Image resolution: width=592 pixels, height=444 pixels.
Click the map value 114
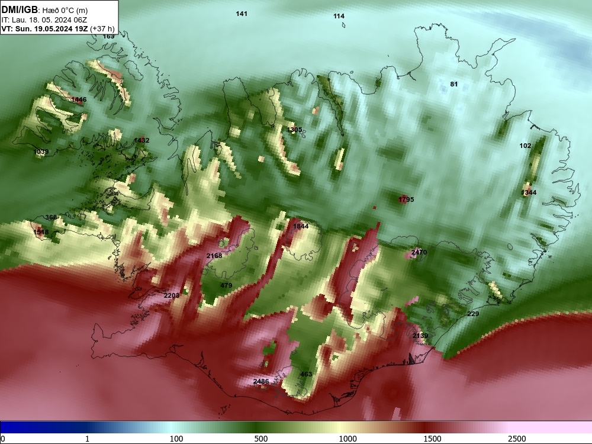pyautogui.click(x=339, y=16)
